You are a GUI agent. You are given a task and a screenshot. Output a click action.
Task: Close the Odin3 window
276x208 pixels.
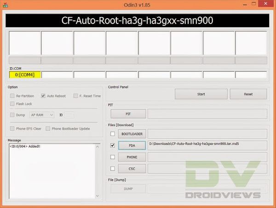pyautogui.click(x=265, y=4)
